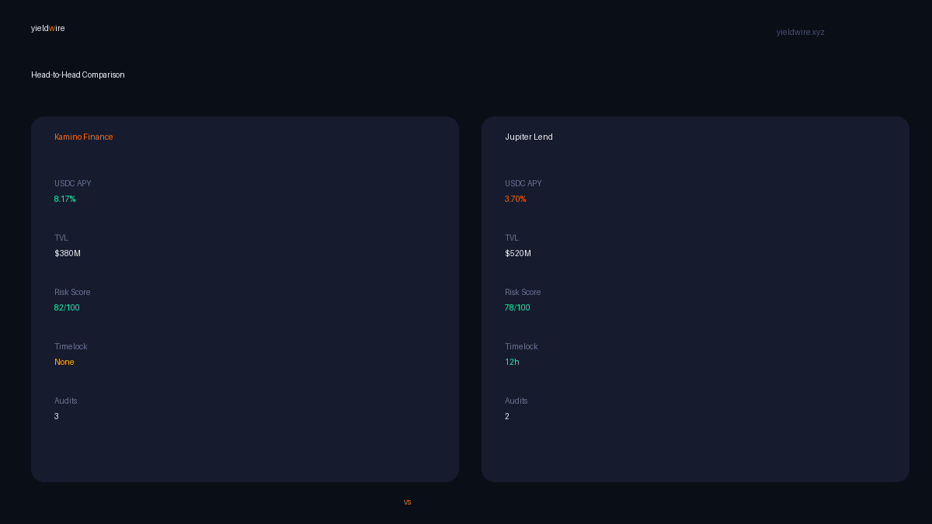Viewport: 932px width, 524px height.
Task: Click the 82/100 risk score
Action: 67,307
